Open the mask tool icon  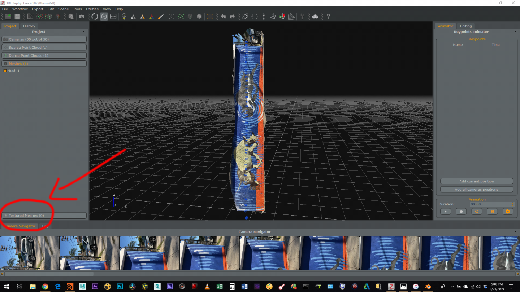click(315, 17)
